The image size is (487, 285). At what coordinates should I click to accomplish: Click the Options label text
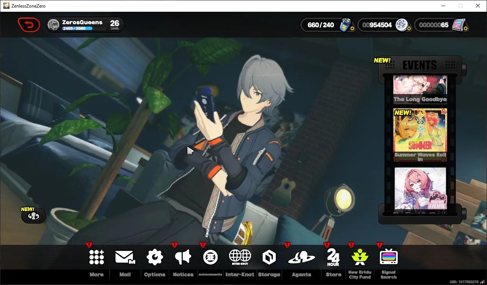[155, 274]
